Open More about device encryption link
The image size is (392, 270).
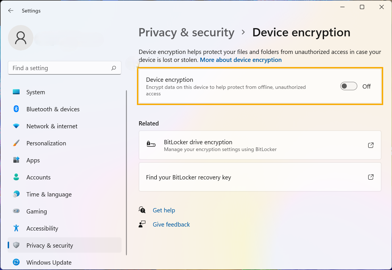point(241,60)
